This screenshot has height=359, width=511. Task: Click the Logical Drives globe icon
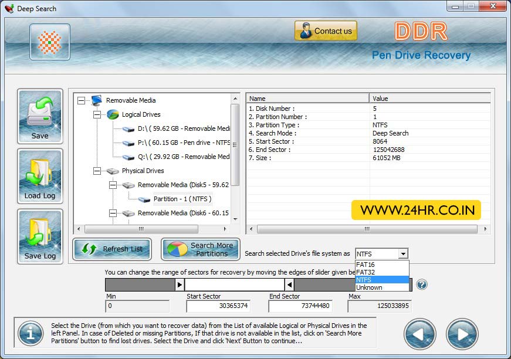(113, 114)
